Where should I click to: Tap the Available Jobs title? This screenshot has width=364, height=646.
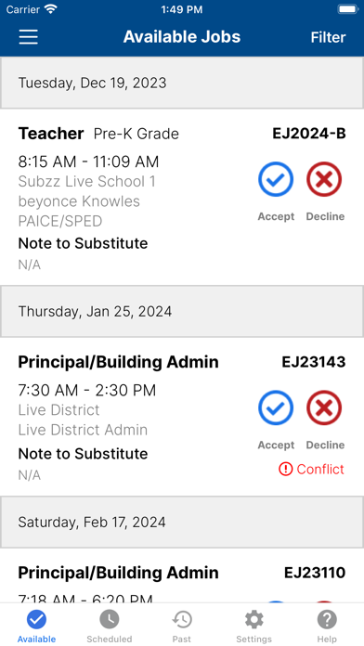click(x=182, y=37)
